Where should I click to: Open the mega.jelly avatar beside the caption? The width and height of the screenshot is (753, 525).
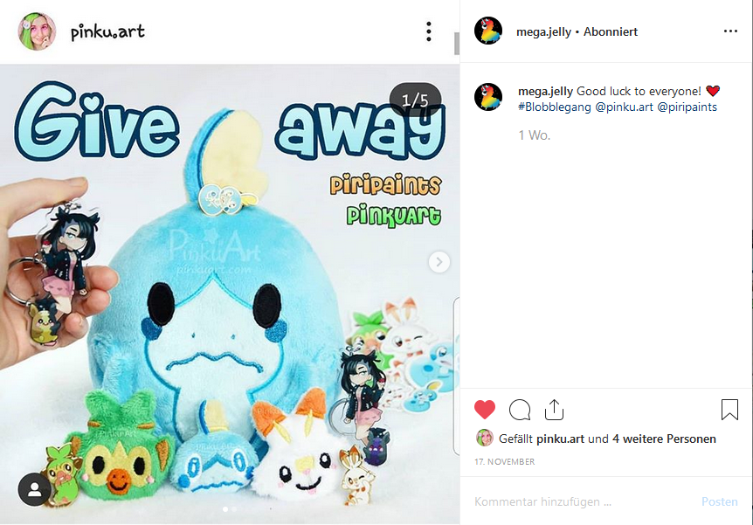(488, 97)
